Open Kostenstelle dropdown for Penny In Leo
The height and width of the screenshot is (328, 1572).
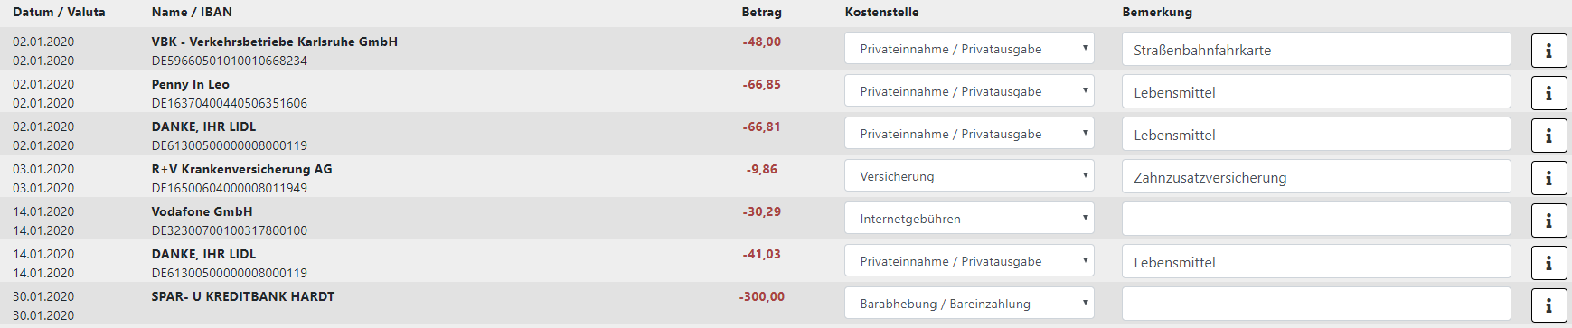[969, 91]
